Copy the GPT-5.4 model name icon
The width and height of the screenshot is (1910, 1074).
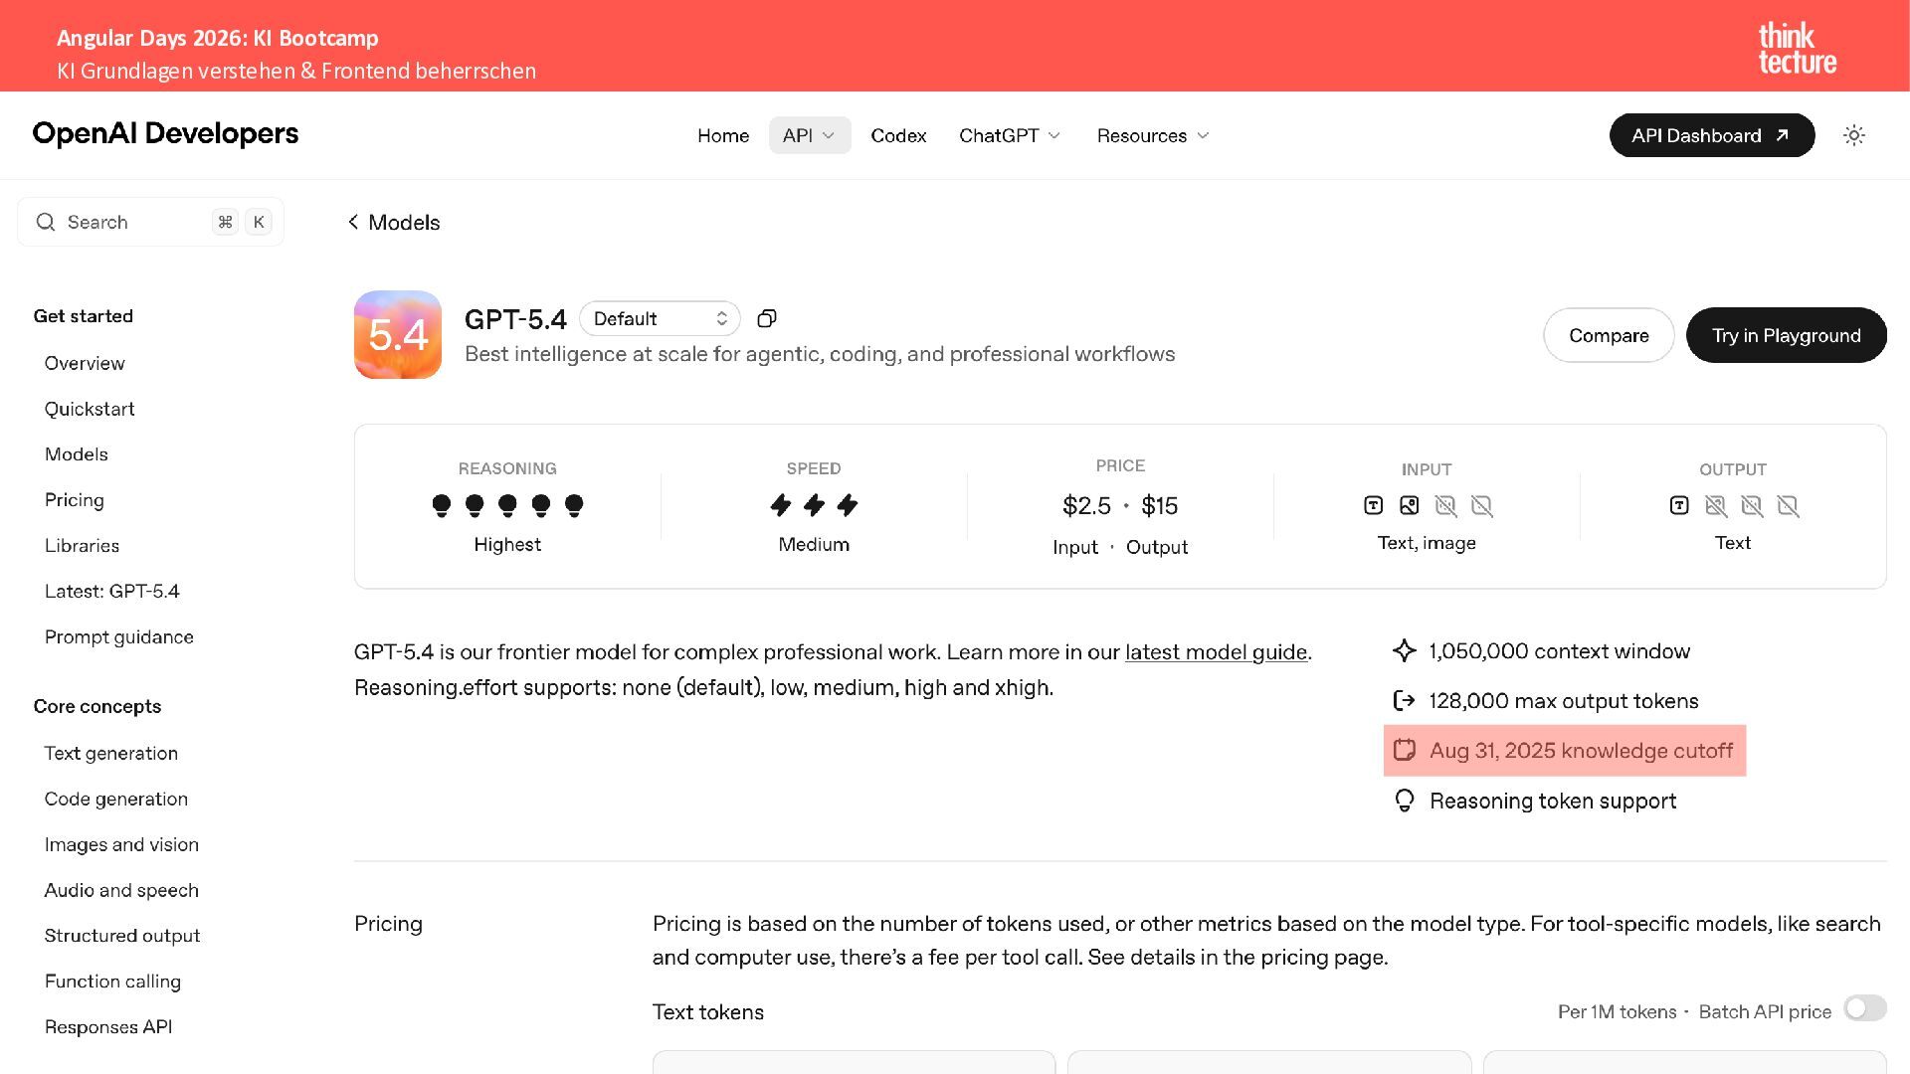pos(766,318)
